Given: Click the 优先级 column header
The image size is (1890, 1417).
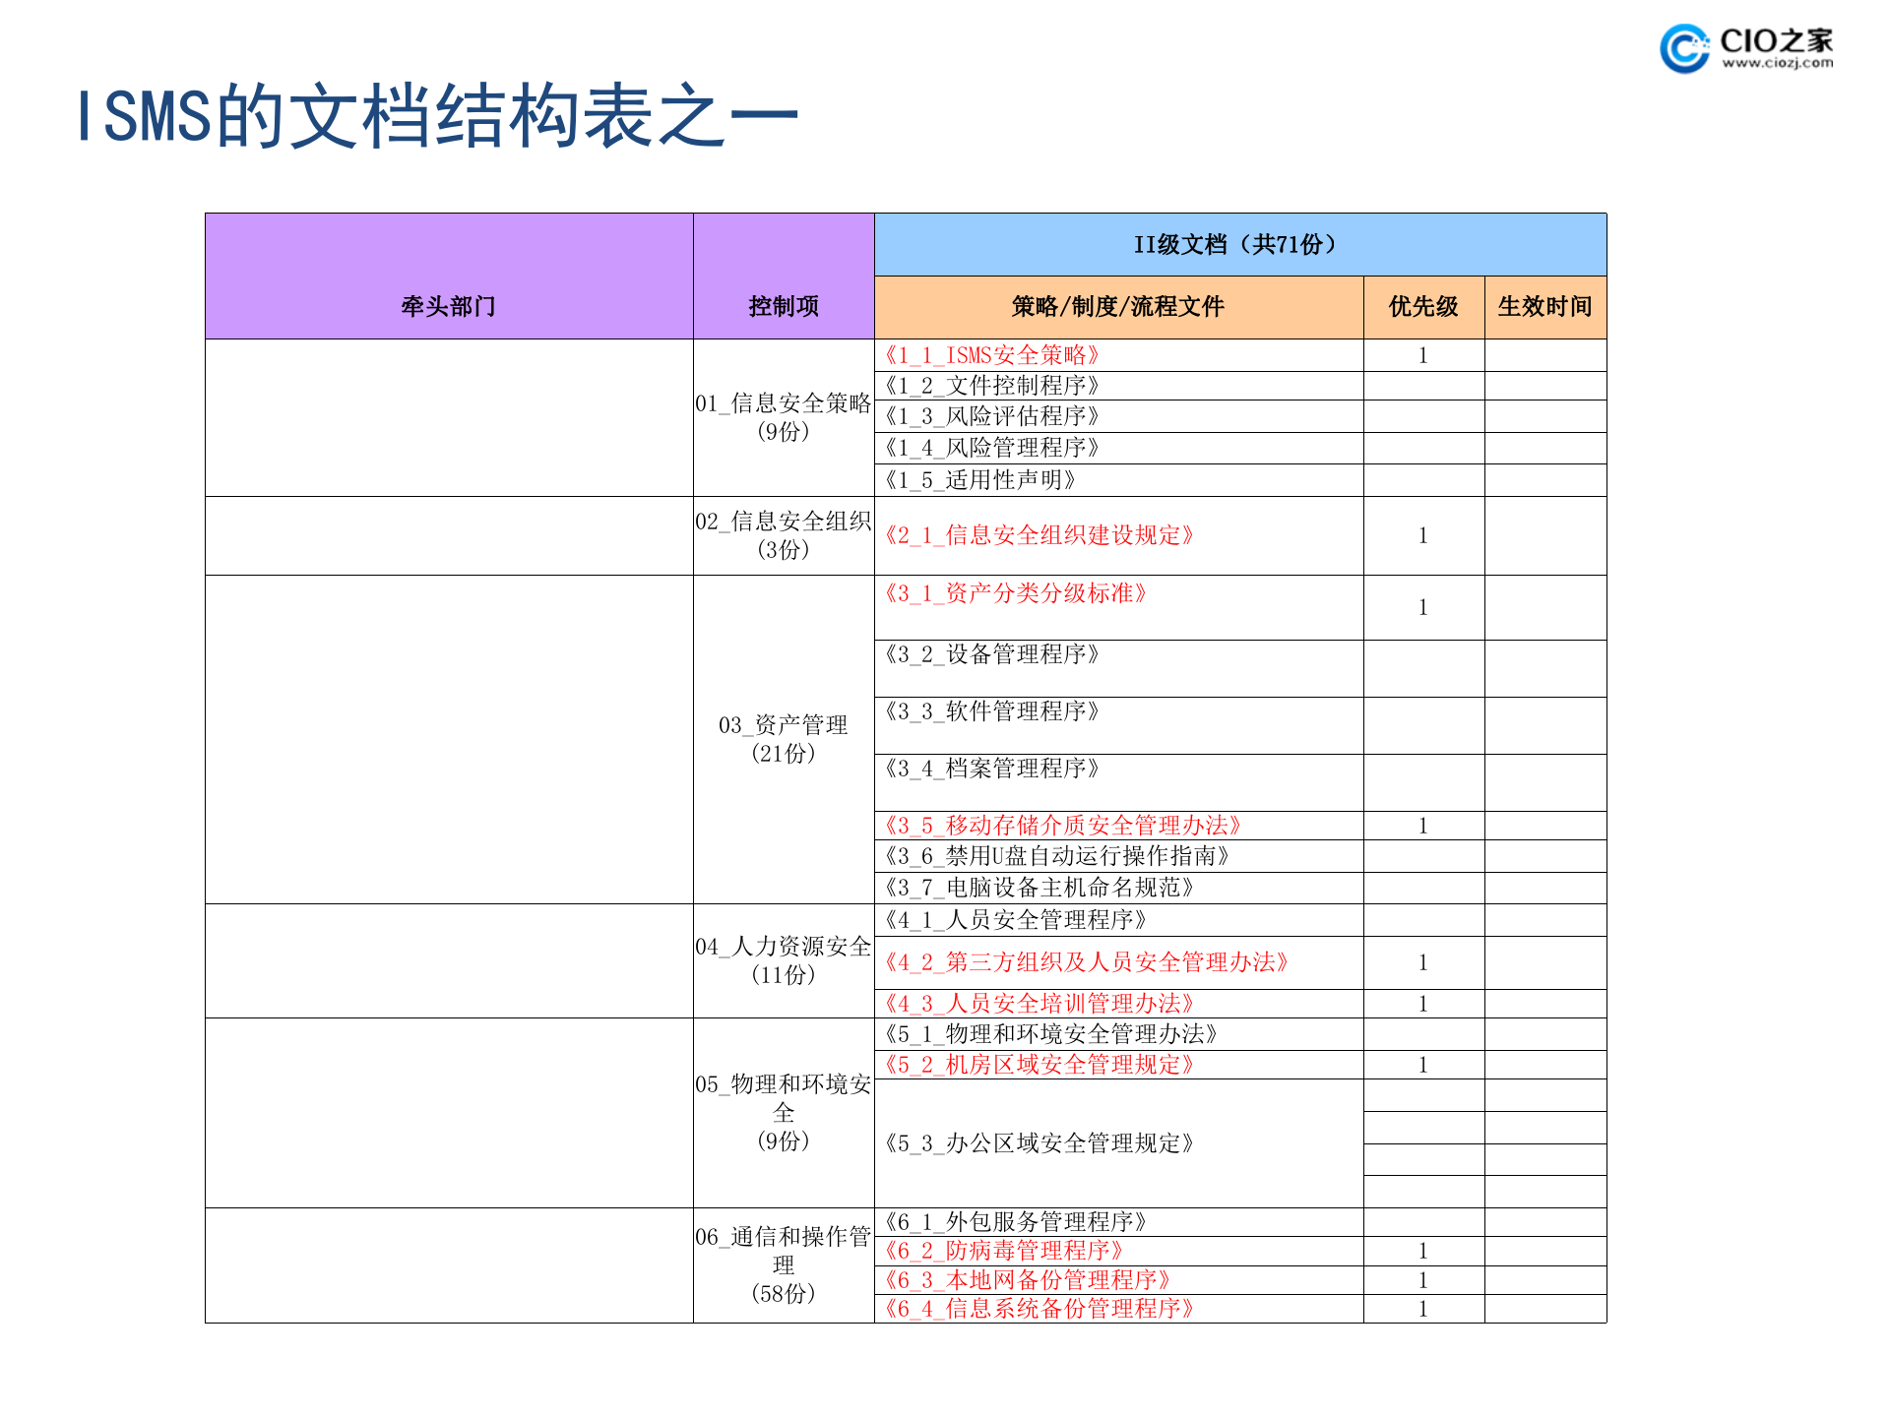Looking at the screenshot, I should pos(1421,306).
